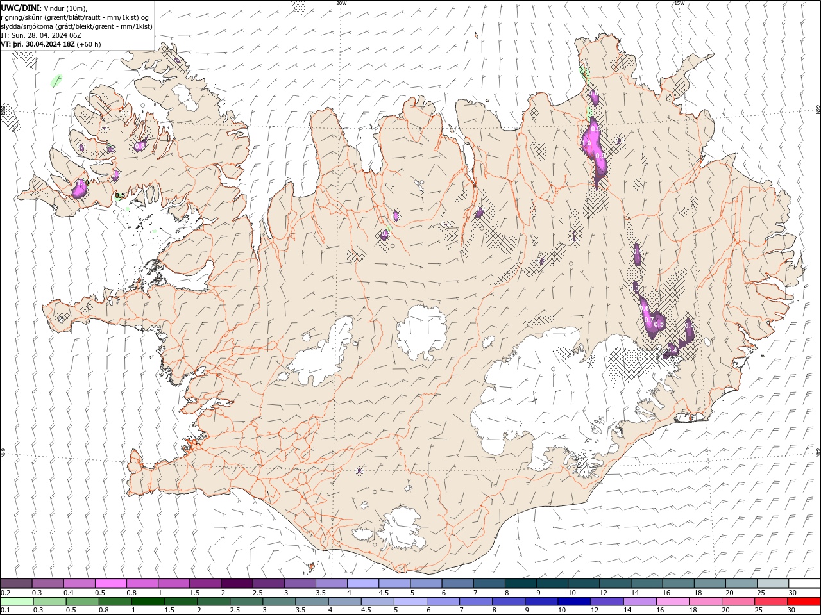Image resolution: width=821 pixels, height=615 pixels.
Task: Select the upper legend swatch between 14 and 16
Action: [646, 584]
